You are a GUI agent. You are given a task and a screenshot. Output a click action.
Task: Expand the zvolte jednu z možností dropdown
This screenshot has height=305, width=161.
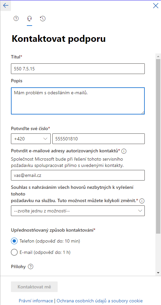pyautogui.click(x=78, y=211)
